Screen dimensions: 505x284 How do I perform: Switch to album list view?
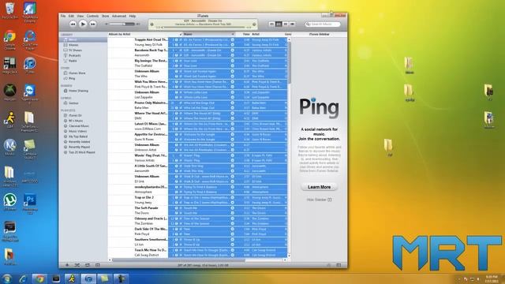279,24
